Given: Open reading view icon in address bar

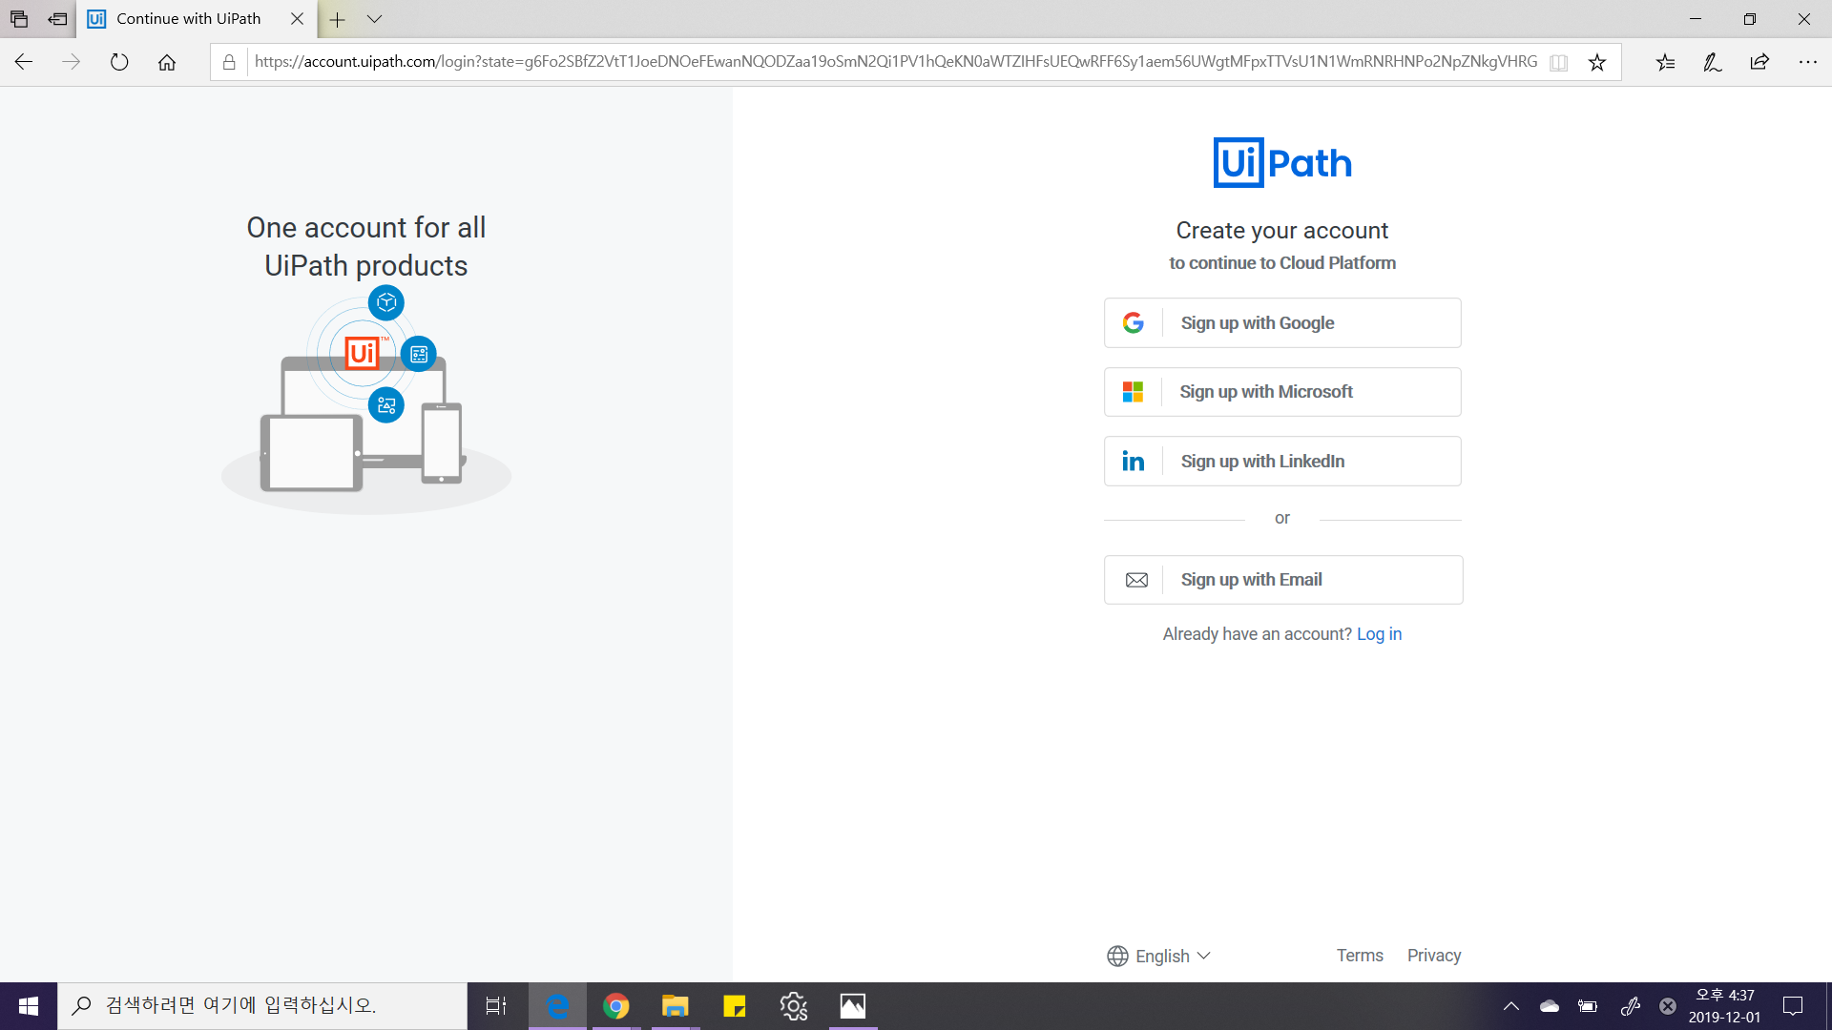Looking at the screenshot, I should pos(1559,62).
